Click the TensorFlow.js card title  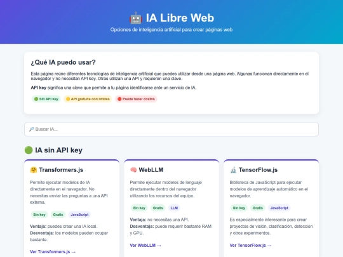click(x=258, y=170)
